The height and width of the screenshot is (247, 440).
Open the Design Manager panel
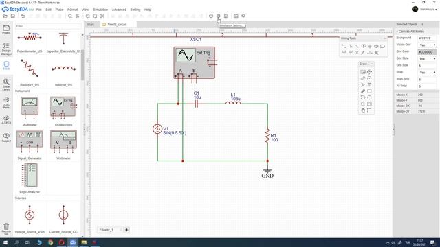coord(6,49)
